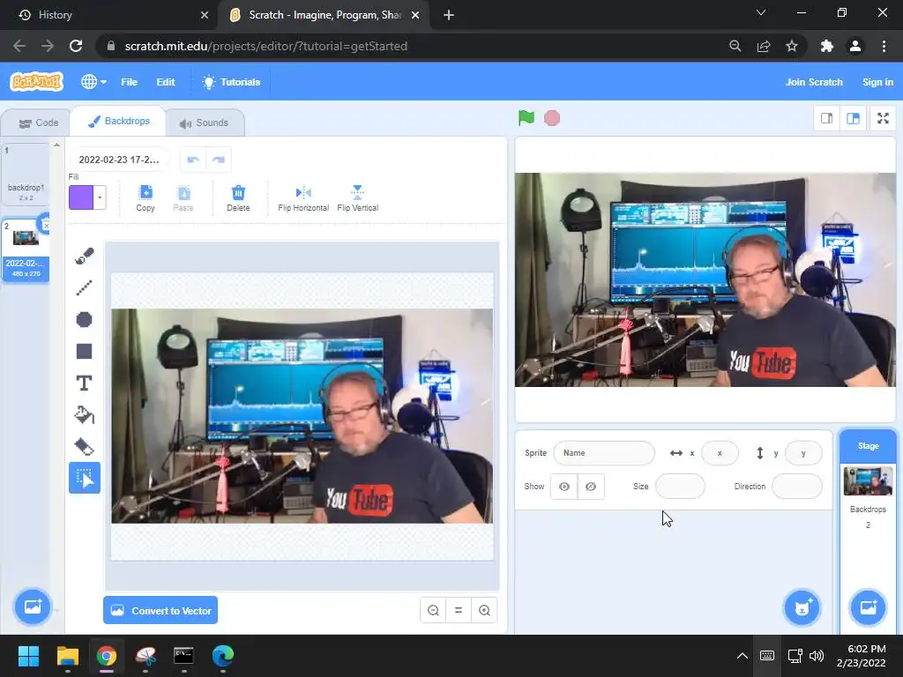The width and height of the screenshot is (903, 677).
Task: Choose a backdrop from Stage pane
Action: (x=868, y=607)
